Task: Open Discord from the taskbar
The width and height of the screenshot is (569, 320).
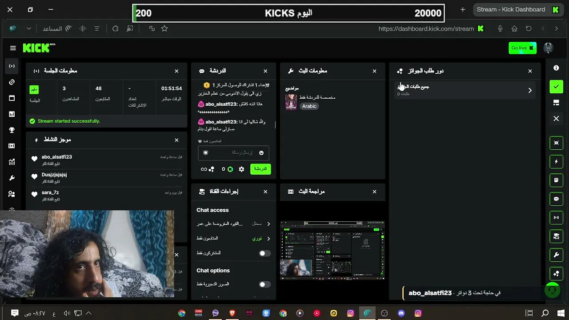Action: (x=401, y=313)
